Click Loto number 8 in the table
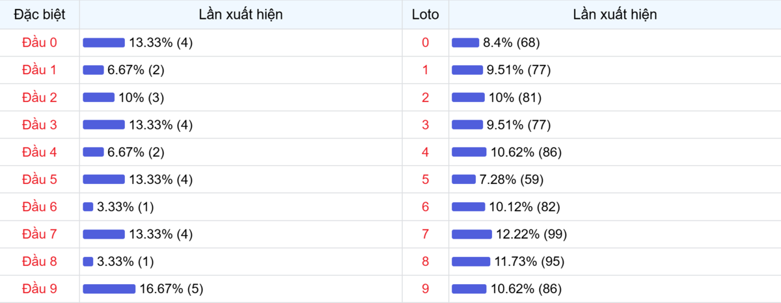 click(425, 261)
